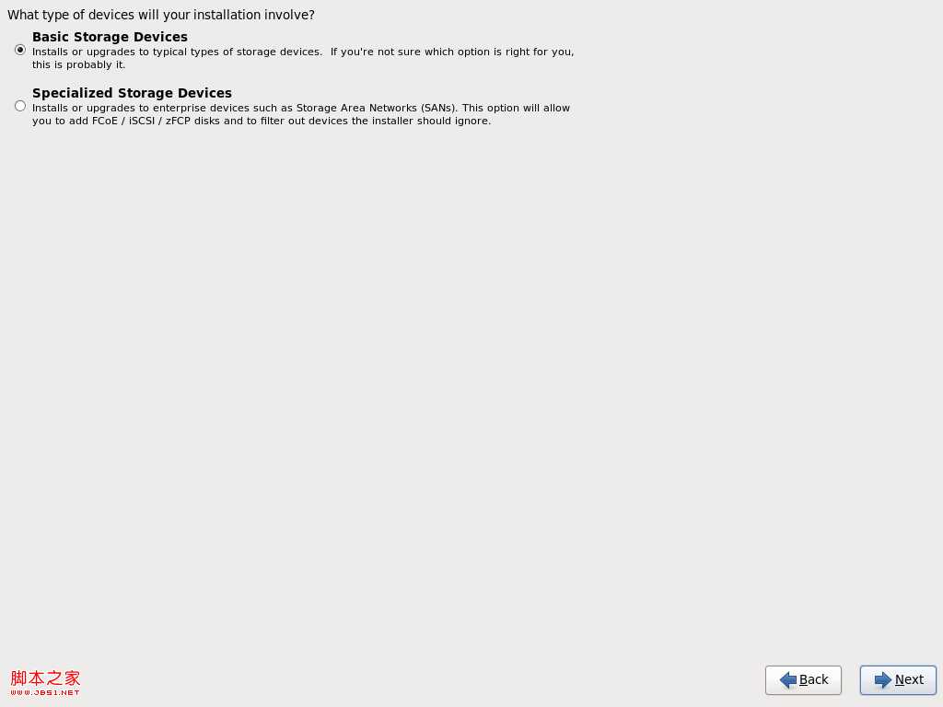
Task: Click the blue right arrow icon on Next
Action: tap(883, 680)
